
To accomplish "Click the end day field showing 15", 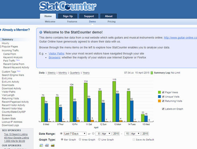I will click(127, 134).
